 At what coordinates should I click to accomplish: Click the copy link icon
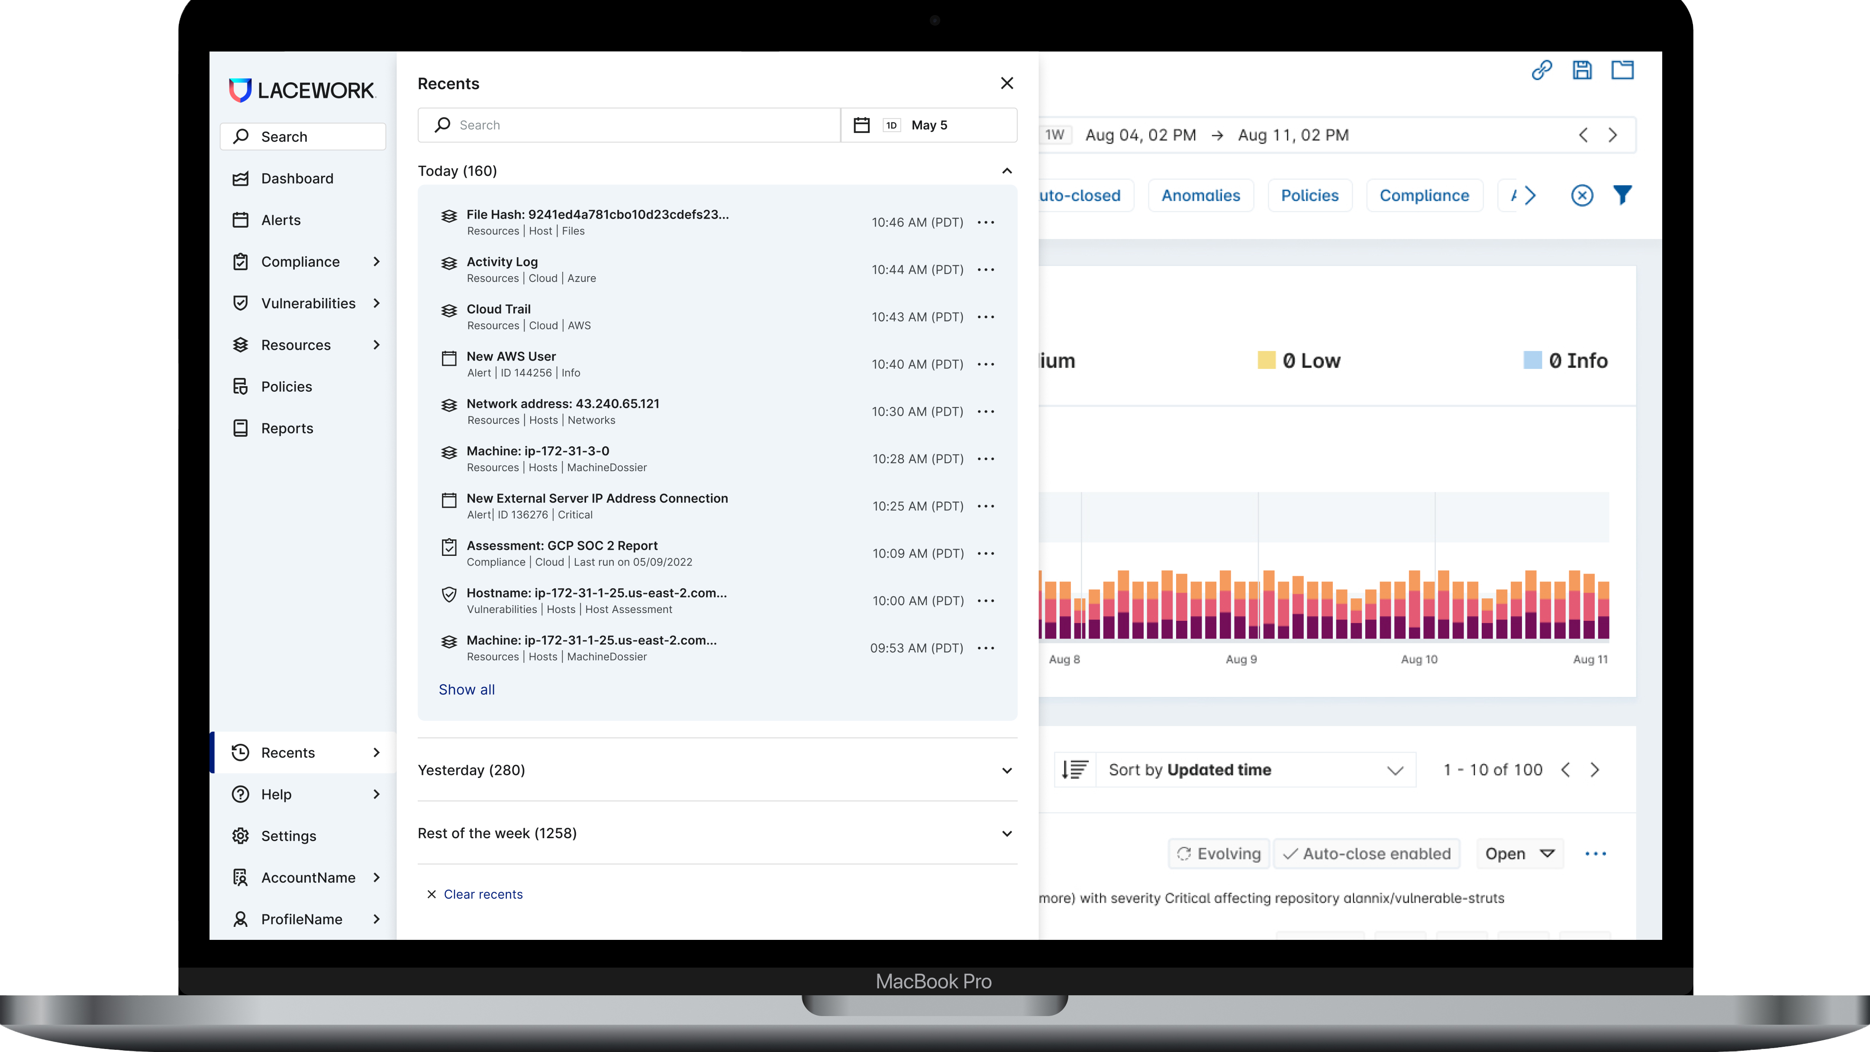[1542, 70]
